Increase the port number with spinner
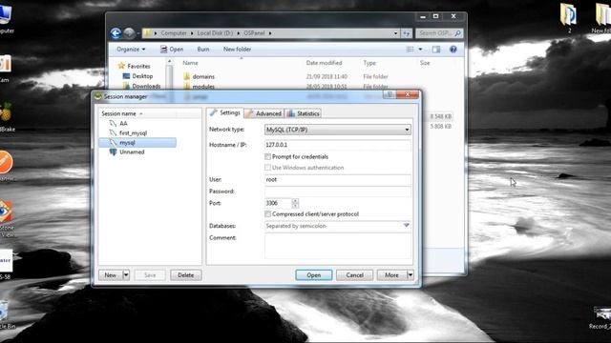Image resolution: width=611 pixels, height=343 pixels. pos(295,201)
